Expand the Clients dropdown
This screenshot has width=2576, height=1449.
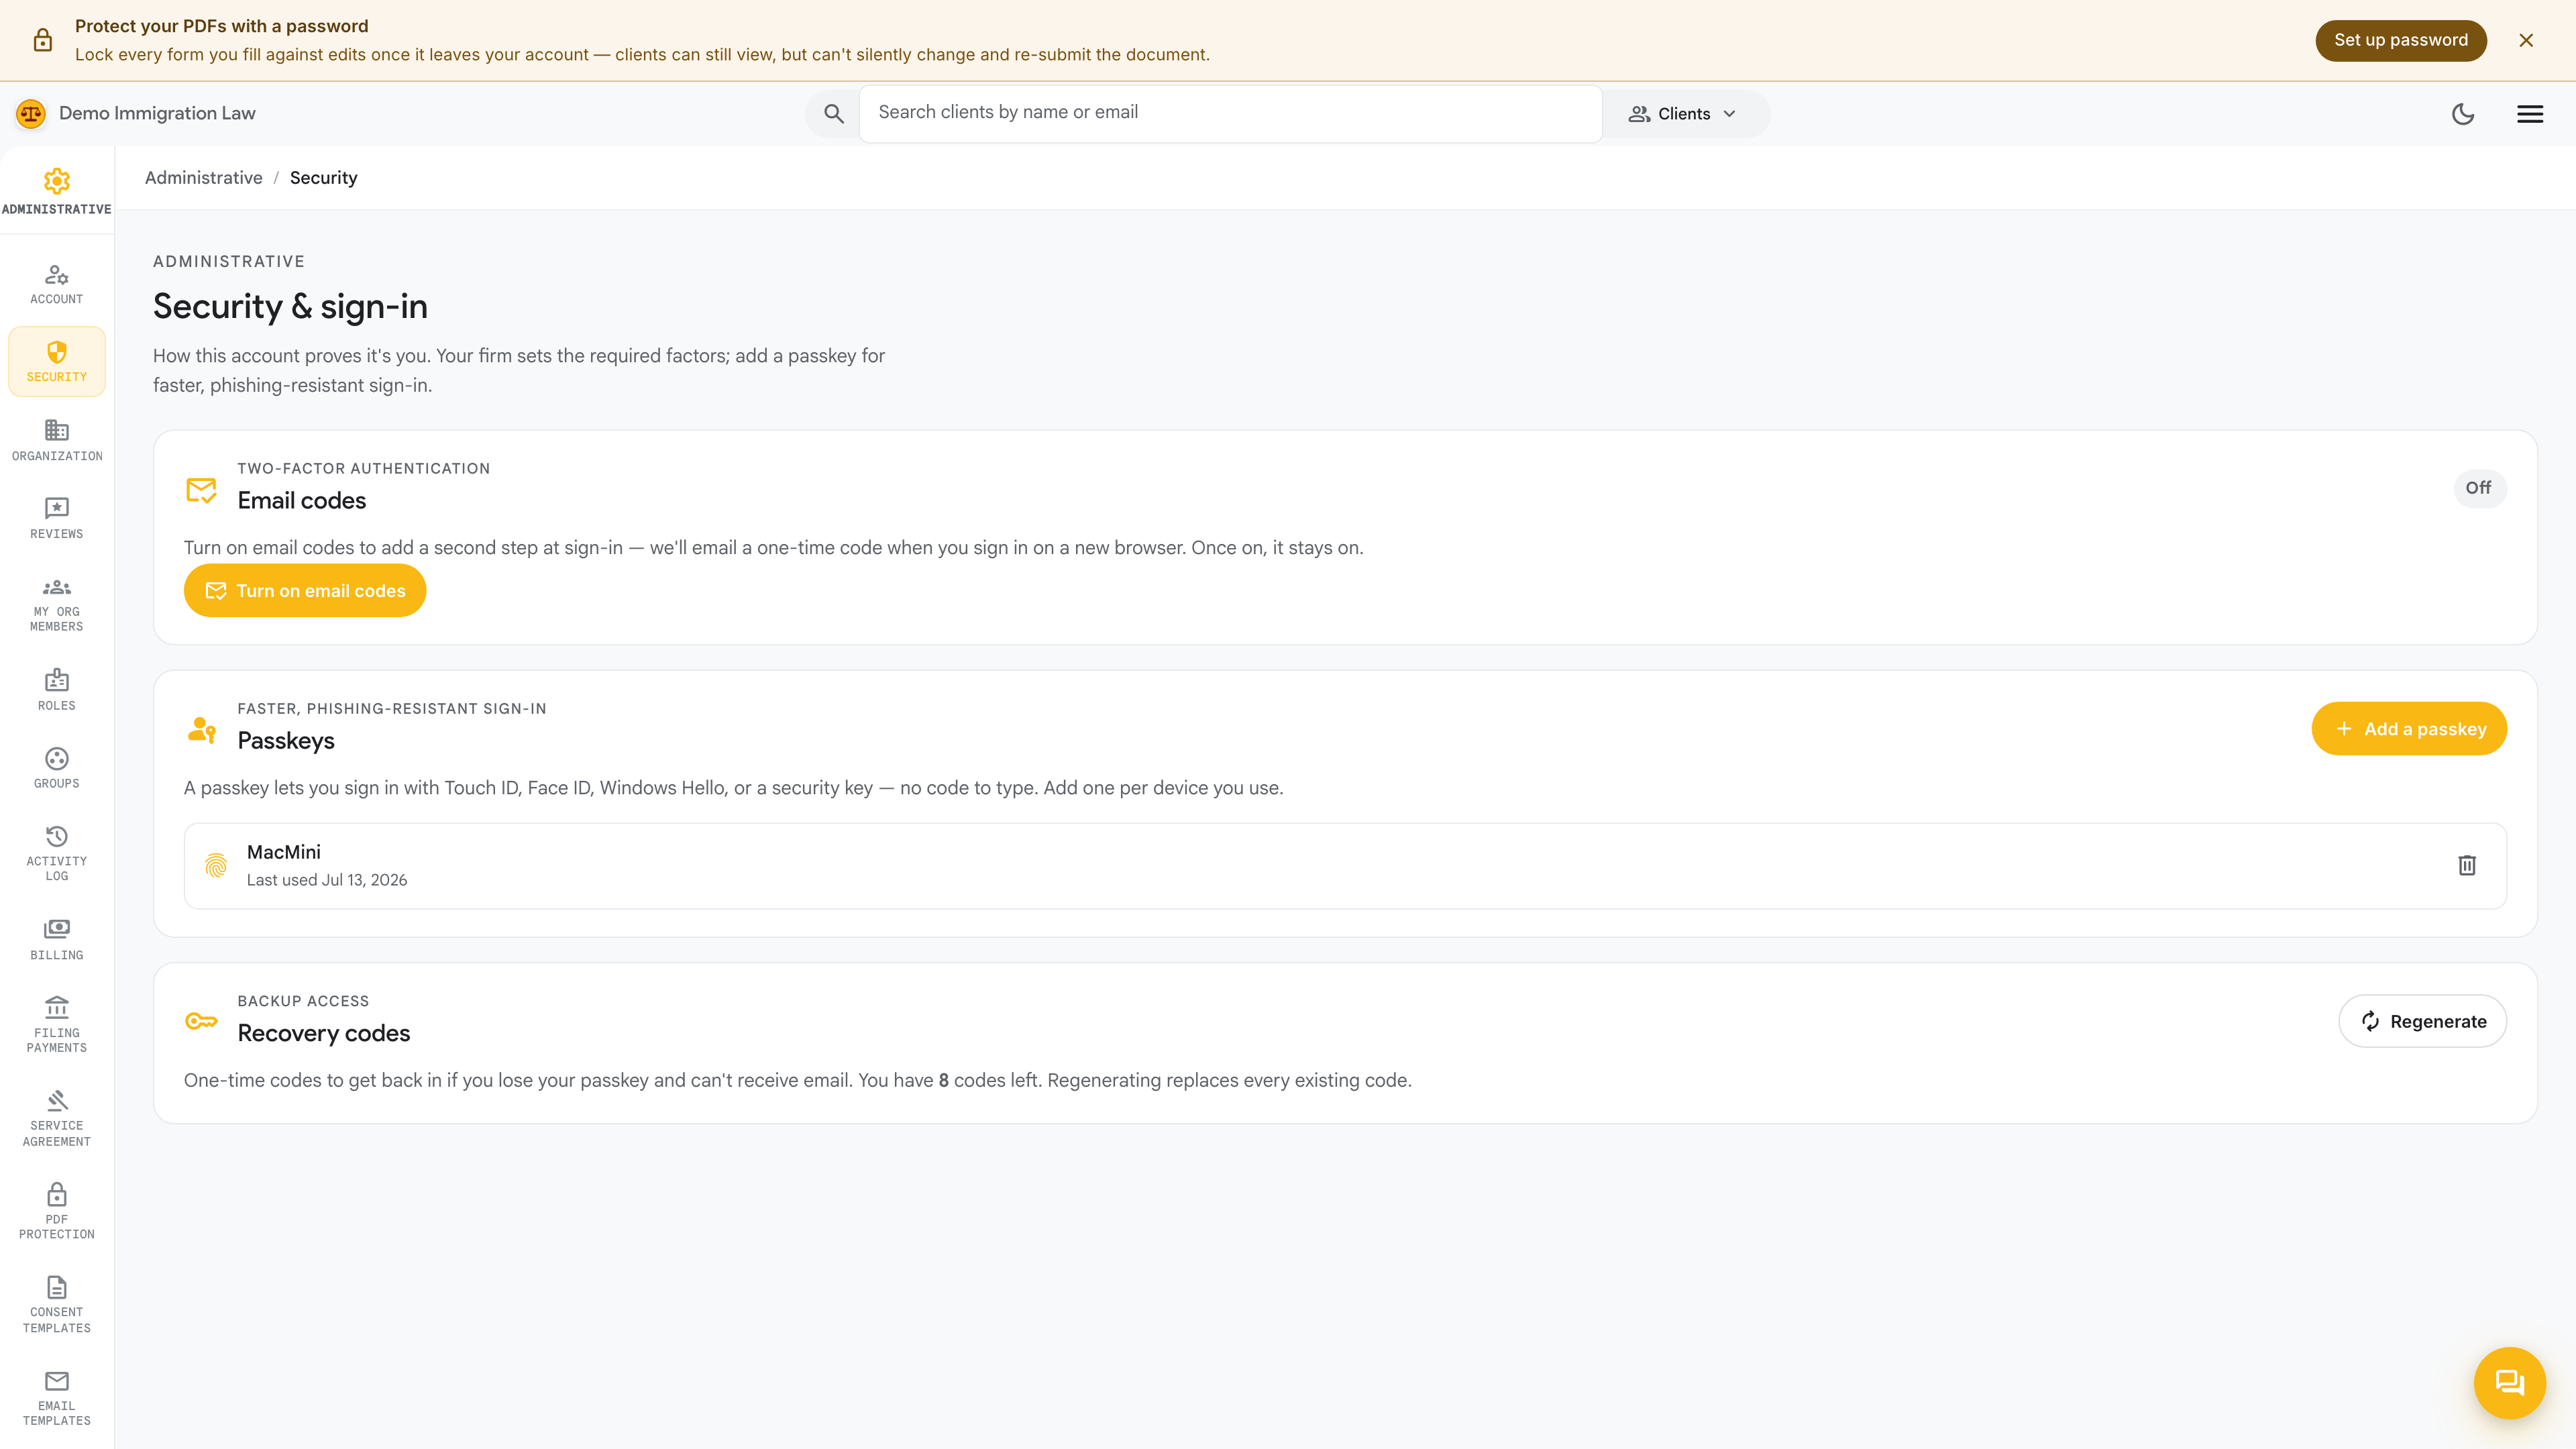pos(1684,114)
